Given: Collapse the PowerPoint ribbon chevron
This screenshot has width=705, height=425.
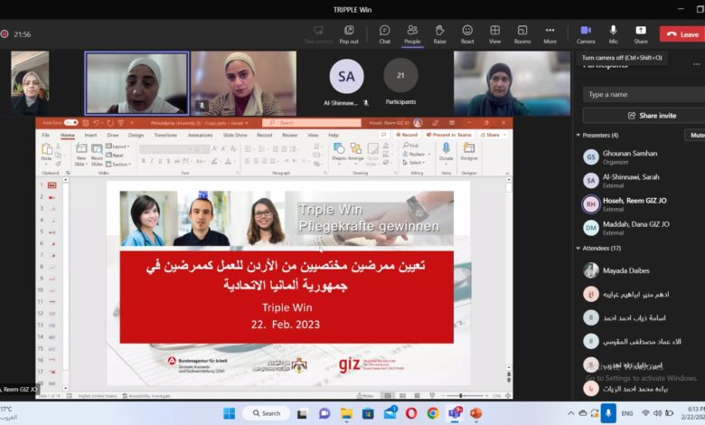Looking at the screenshot, I should click(507, 173).
